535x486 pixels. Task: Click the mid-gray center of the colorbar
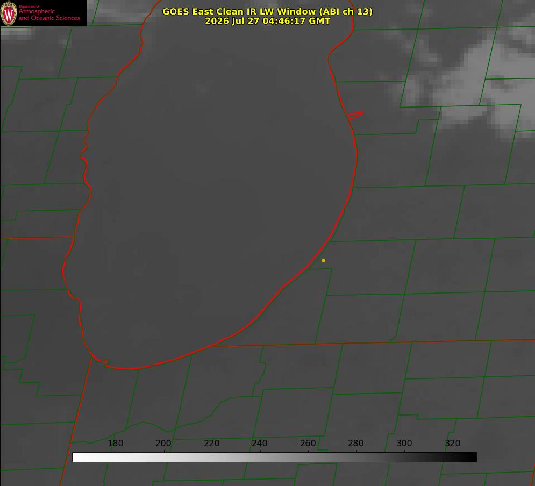274,458
